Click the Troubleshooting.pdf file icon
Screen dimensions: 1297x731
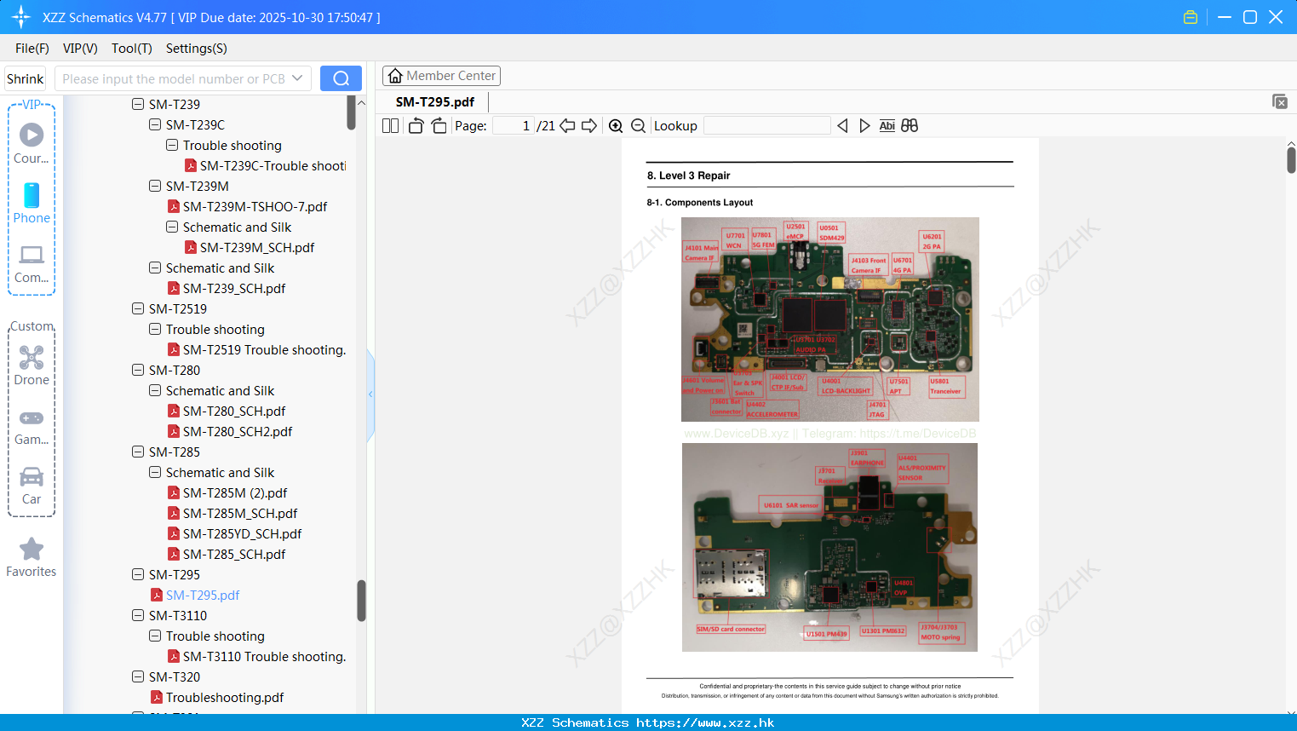coord(157,697)
